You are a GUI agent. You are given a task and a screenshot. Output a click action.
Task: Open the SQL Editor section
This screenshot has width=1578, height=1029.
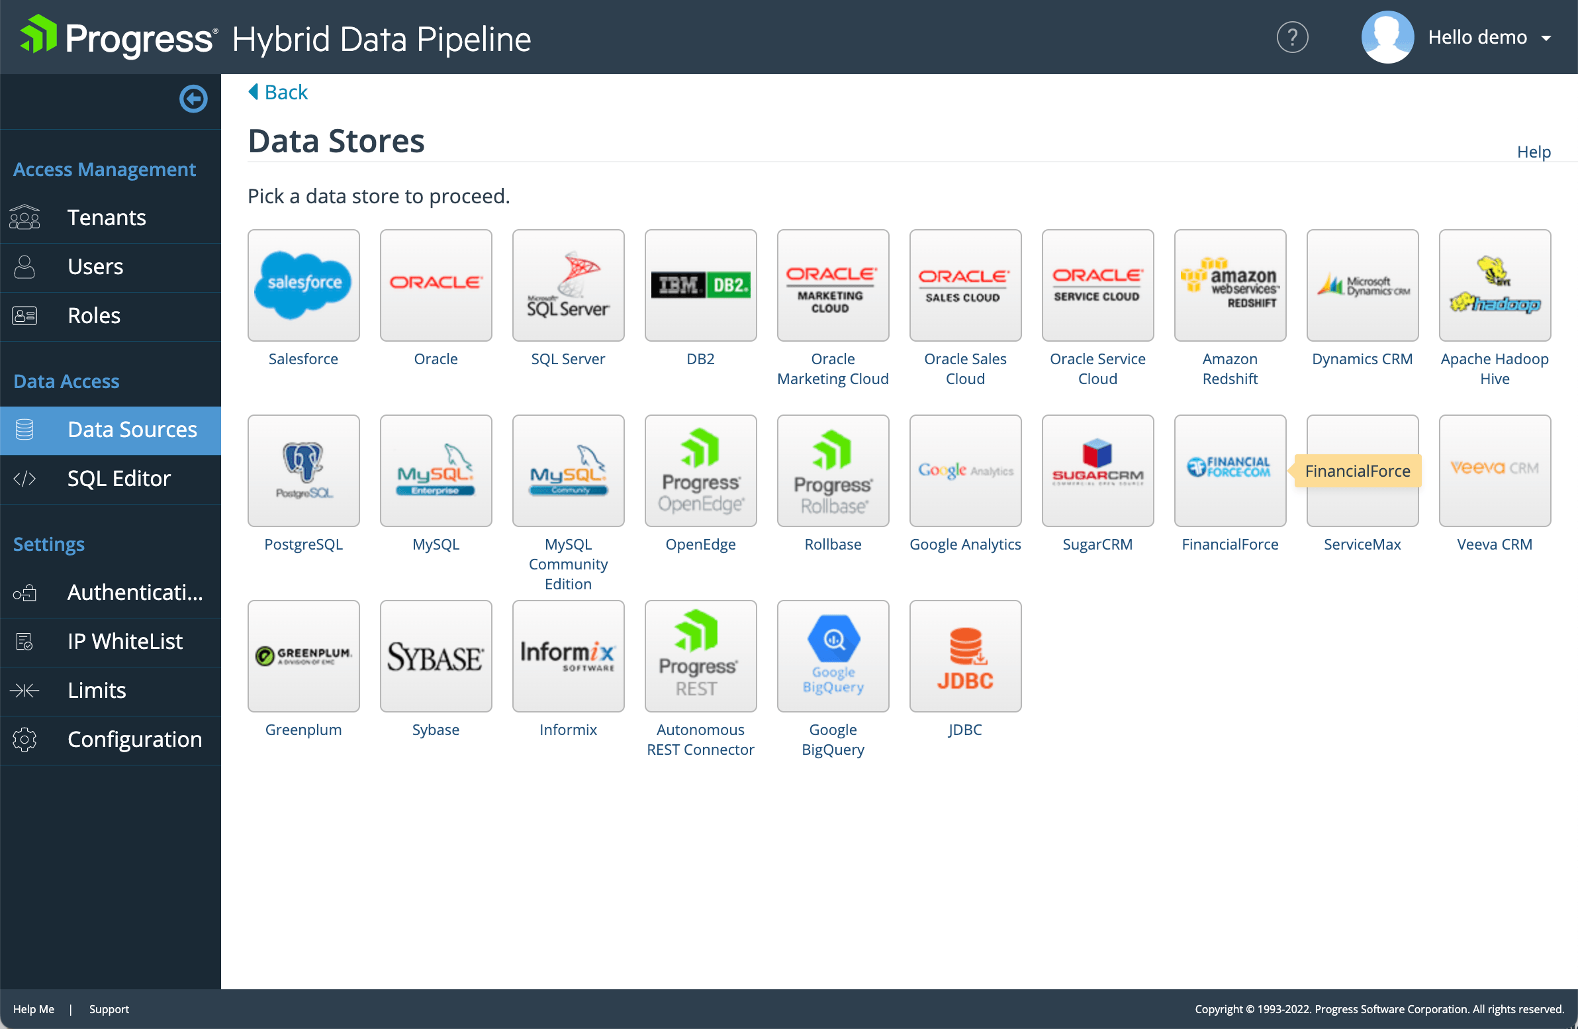click(x=118, y=478)
